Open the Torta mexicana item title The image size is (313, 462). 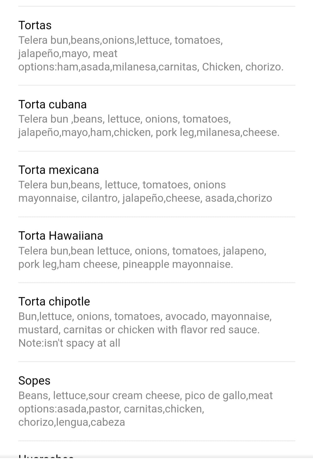coord(59,170)
